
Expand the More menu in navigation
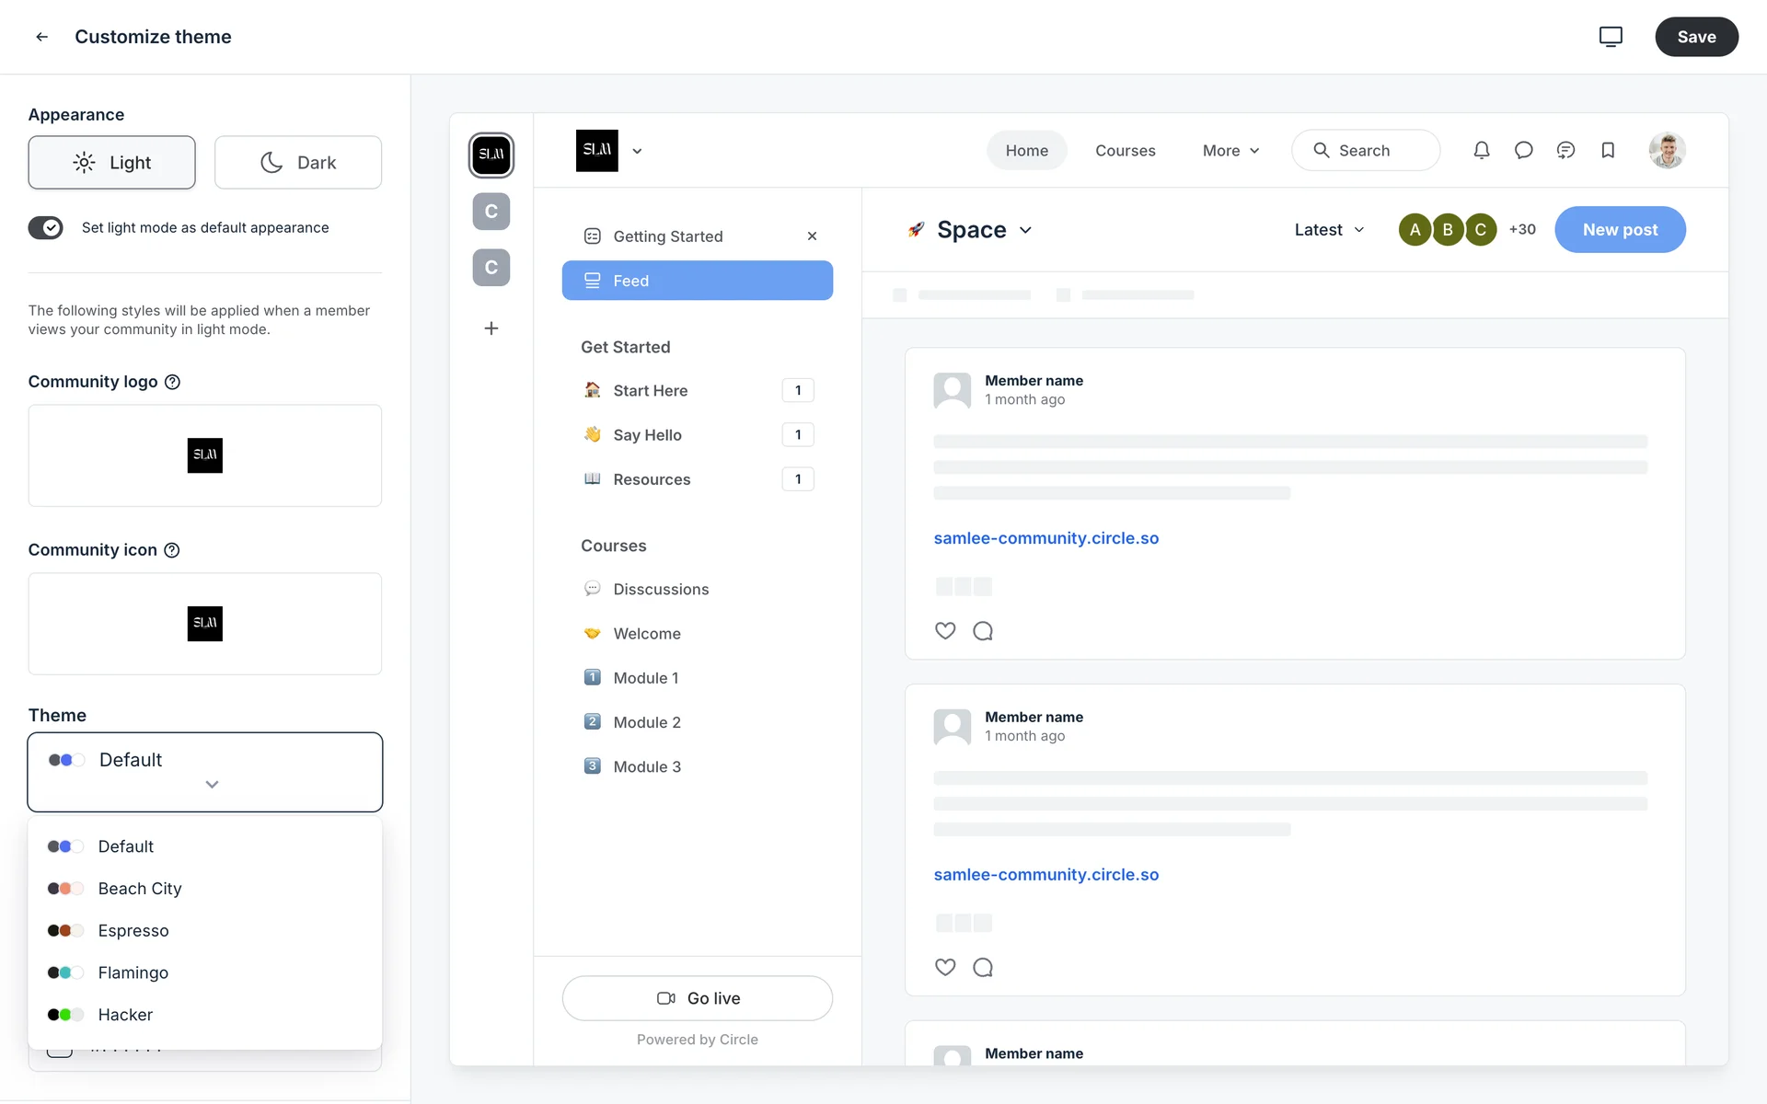pos(1230,151)
